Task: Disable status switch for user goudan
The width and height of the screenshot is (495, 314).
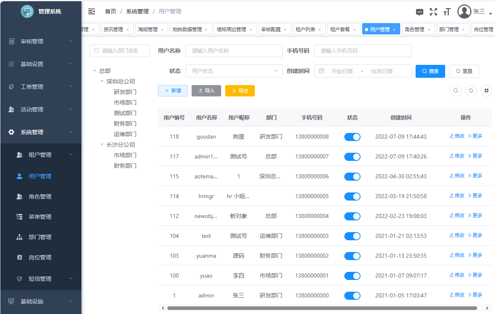Action: coord(352,137)
